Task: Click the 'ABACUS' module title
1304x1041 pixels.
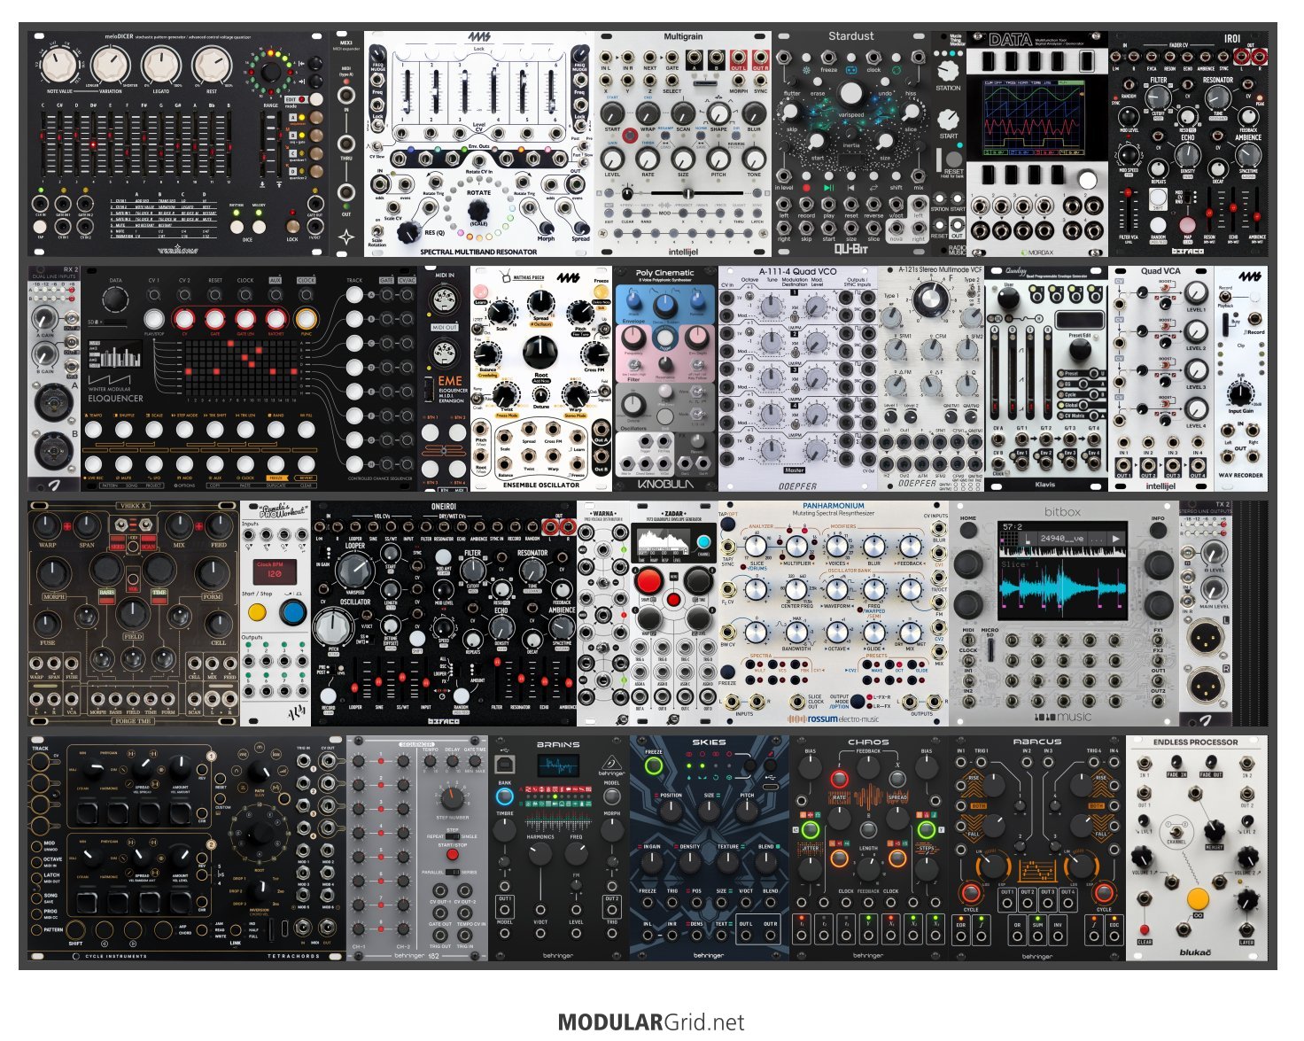Action: [x=1036, y=742]
